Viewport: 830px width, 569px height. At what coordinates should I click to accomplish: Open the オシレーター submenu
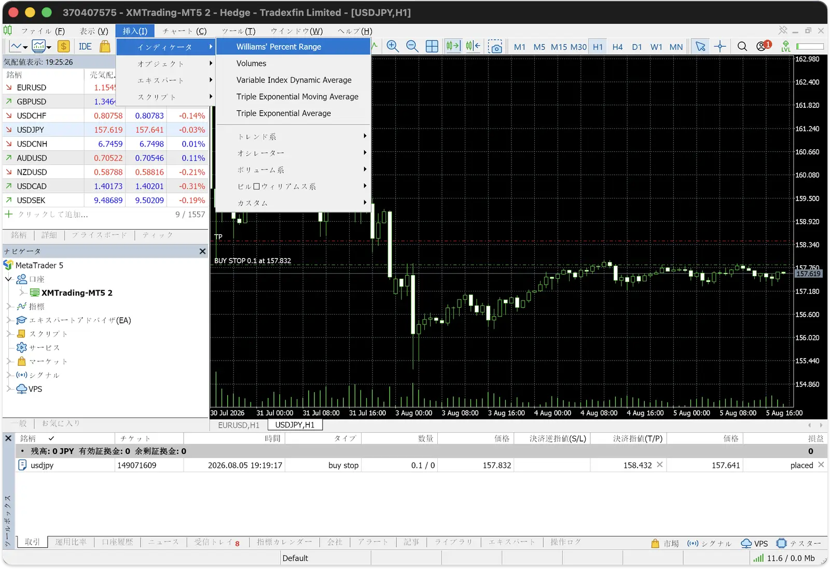293,153
